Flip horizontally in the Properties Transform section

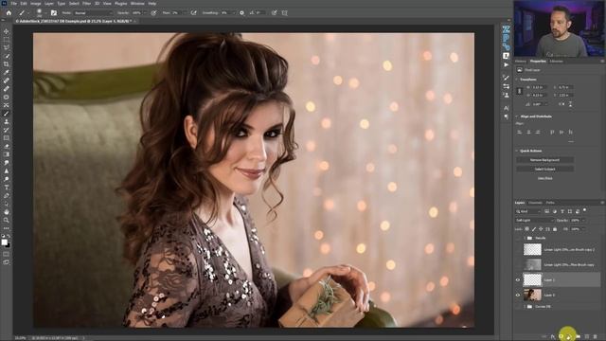tap(561, 103)
